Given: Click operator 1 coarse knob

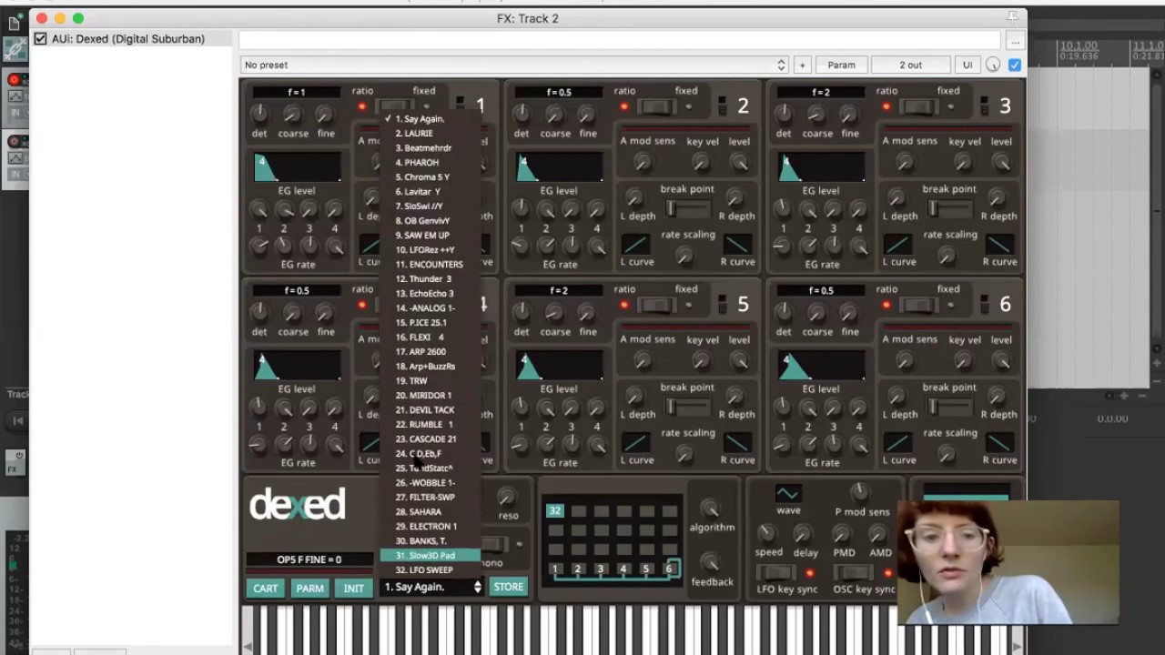Looking at the screenshot, I should (x=292, y=115).
